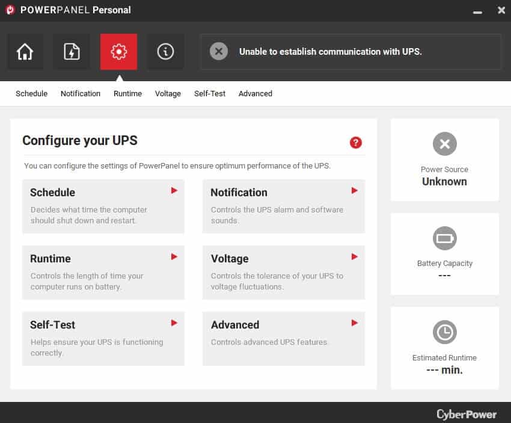Switch to the Voltage tab
Screen dimensions: 511x423
tap(168, 94)
